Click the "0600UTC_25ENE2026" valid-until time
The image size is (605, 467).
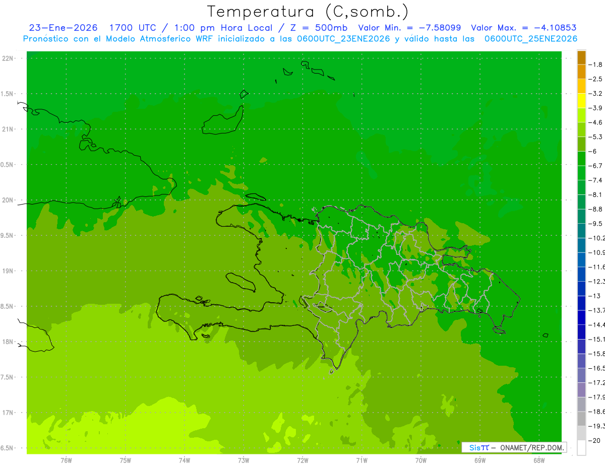531,39
